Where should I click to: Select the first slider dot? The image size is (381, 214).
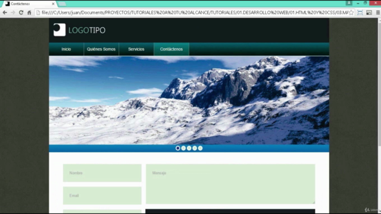pos(178,148)
